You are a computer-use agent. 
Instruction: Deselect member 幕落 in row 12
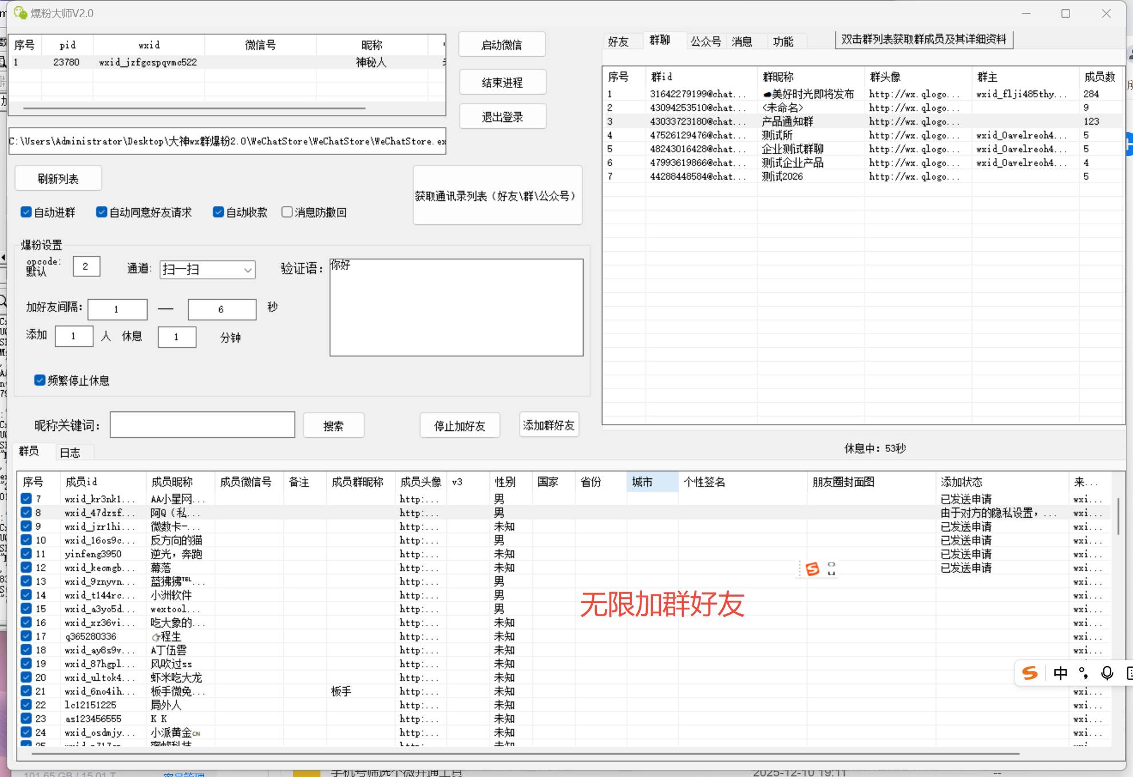(26, 568)
